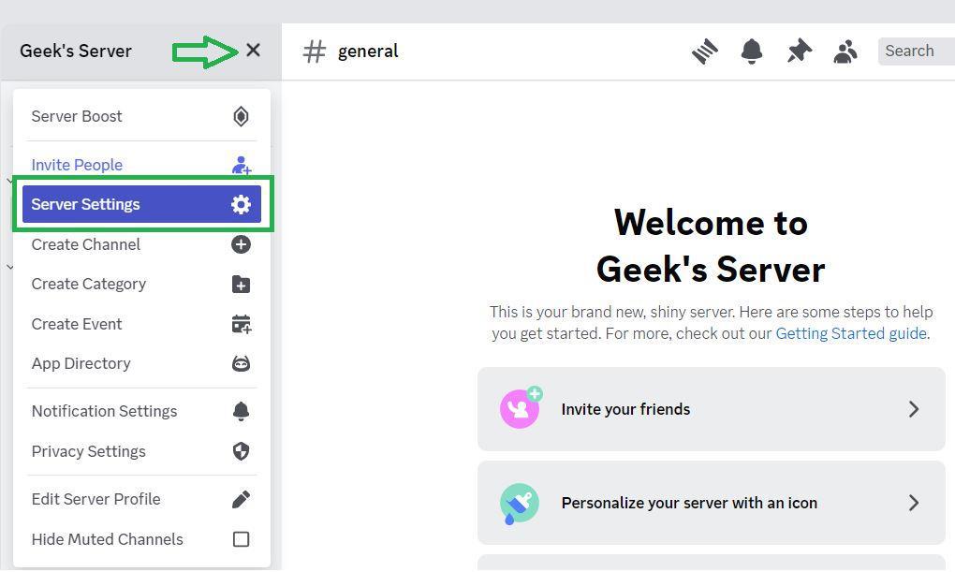Screen dimensions: 955x572
Task: Click the Edit Server Profile pencil icon
Action: click(241, 499)
